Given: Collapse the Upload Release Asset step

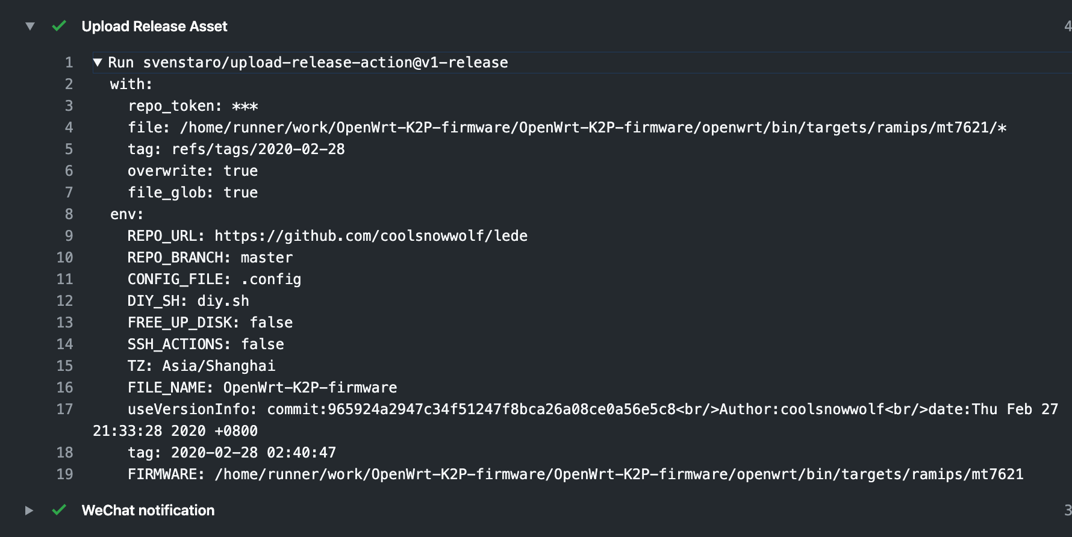Looking at the screenshot, I should [29, 26].
